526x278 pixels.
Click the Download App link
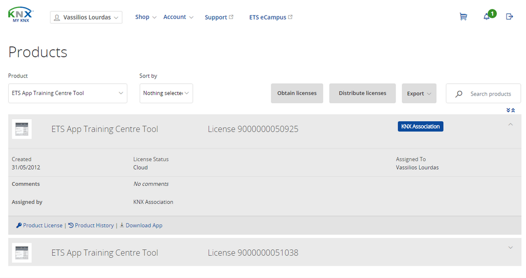click(x=143, y=226)
